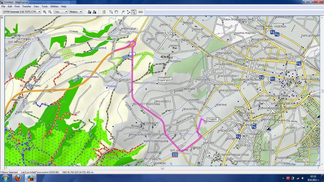
Task: Open the File menu
Action: 3,6
